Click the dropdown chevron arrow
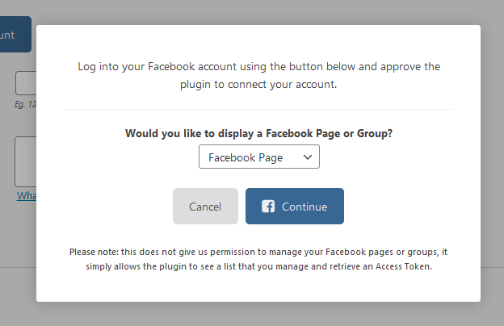504x326 pixels. click(308, 157)
